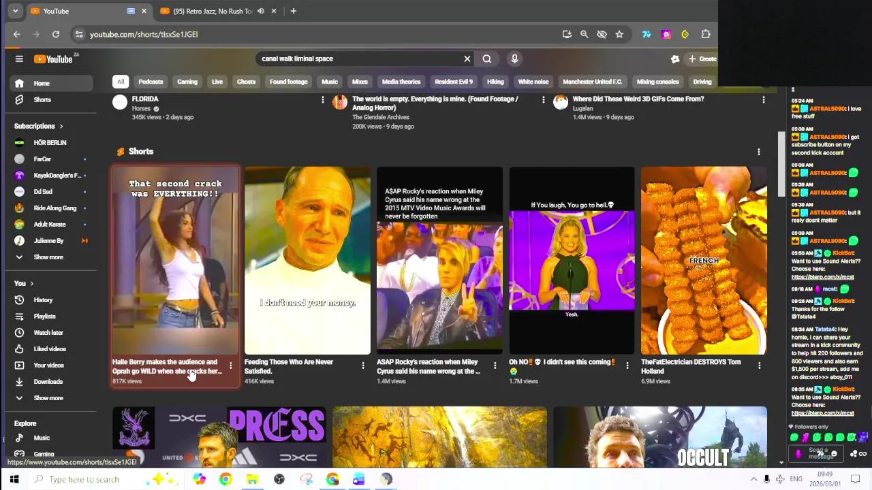Select the White noise filter chip
This screenshot has width=872, height=490.
click(533, 82)
